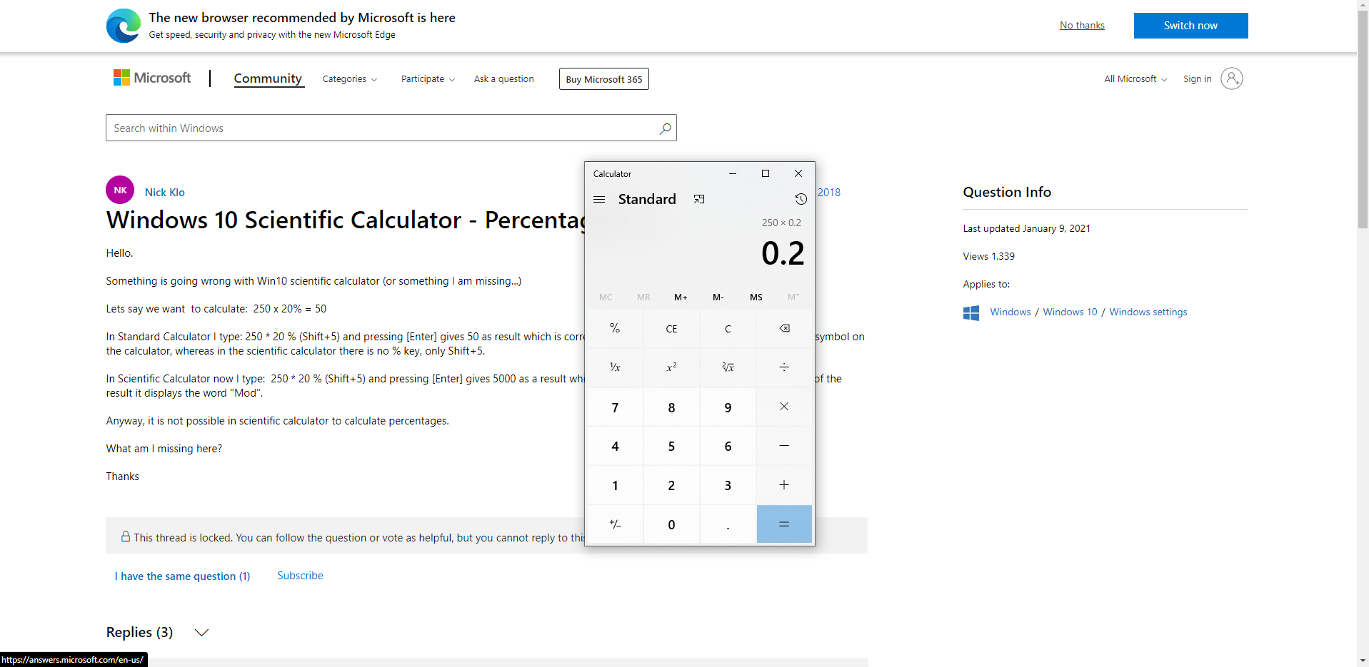Click the percent key in Calculator
1369x667 pixels.
pos(615,328)
